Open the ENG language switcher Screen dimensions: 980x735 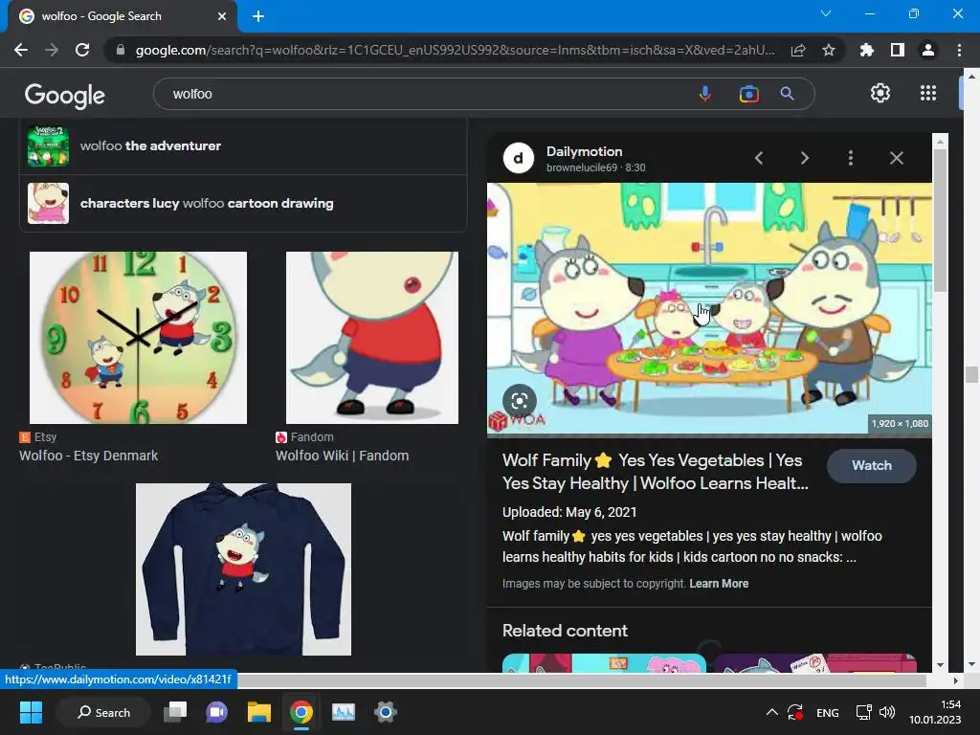(x=828, y=712)
